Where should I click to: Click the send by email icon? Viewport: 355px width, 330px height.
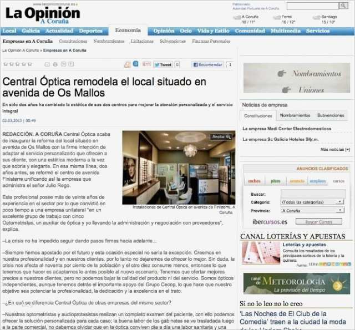pos(47,64)
